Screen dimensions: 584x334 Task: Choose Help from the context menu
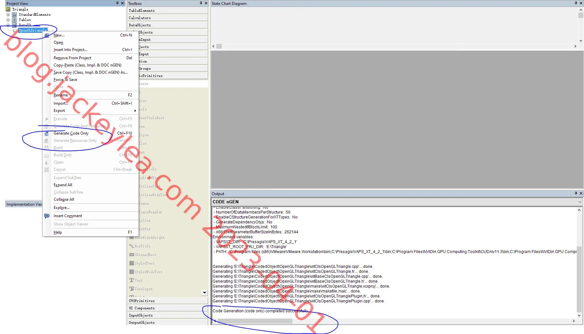(x=91, y=232)
